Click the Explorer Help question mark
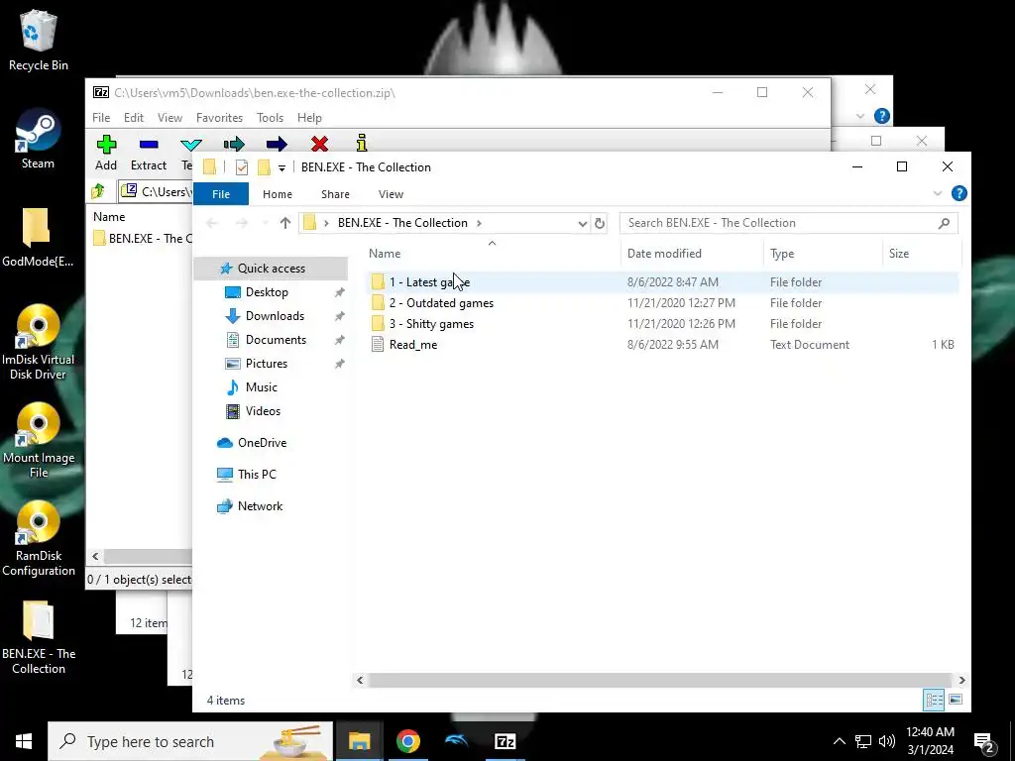The image size is (1015, 761). [x=959, y=193]
